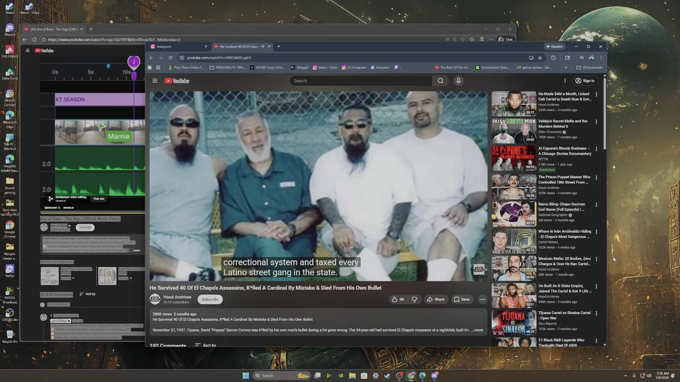Click the Chrome icon on the taskbar

411,376
